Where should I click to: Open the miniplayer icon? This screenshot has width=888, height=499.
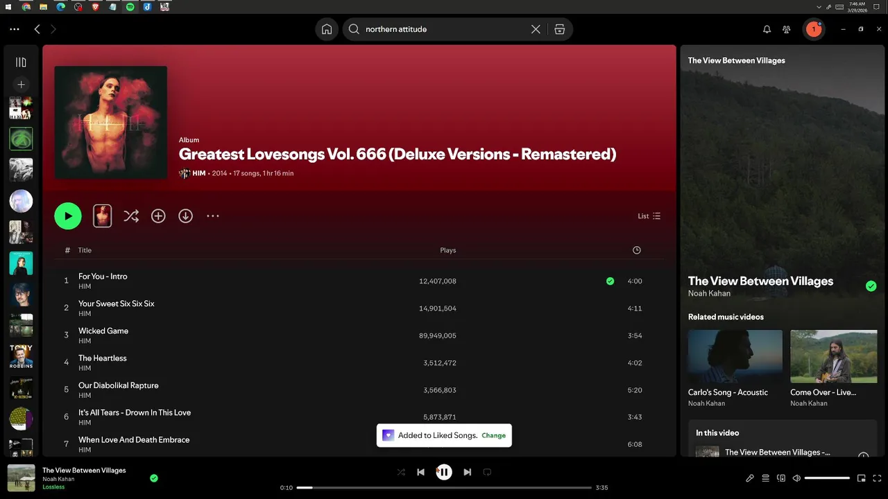click(x=861, y=478)
